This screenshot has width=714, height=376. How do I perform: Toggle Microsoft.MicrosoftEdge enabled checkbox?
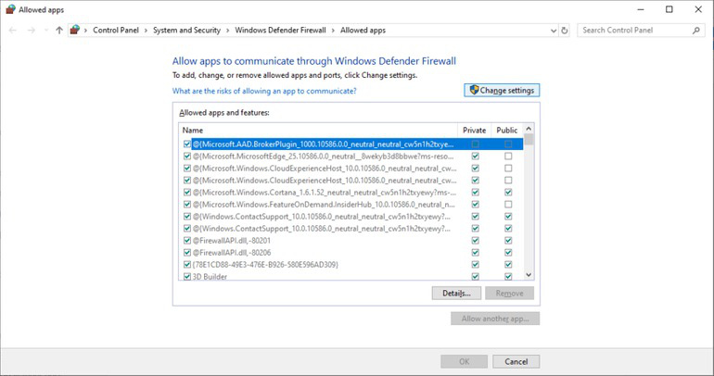[x=186, y=156]
